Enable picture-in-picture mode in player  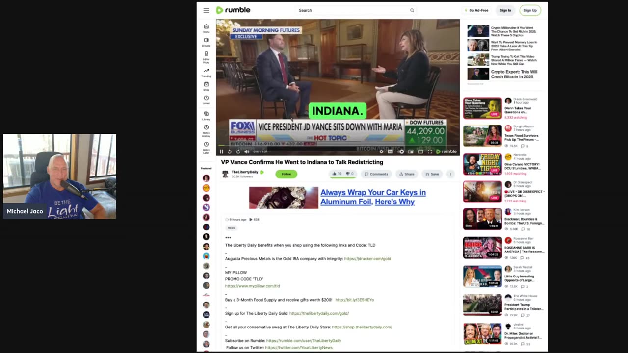tap(411, 151)
